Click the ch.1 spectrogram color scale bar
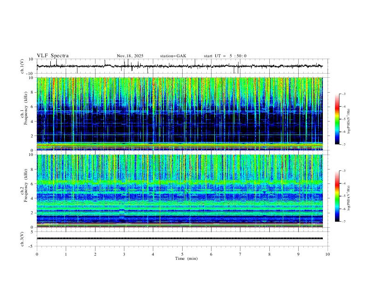The image size is (369, 285). pyautogui.click(x=337, y=119)
